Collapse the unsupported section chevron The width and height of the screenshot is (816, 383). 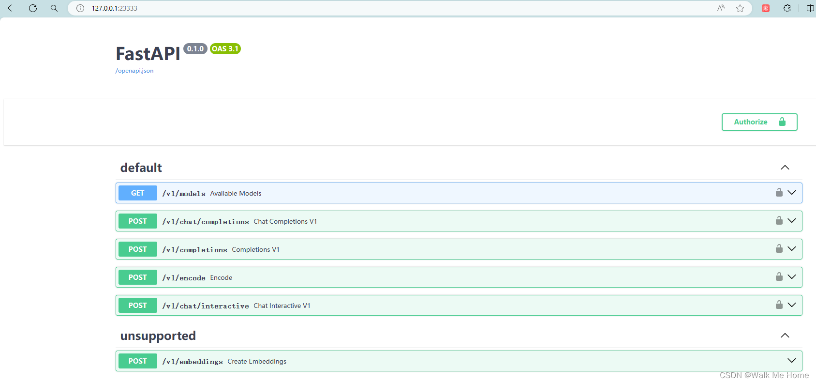click(x=785, y=336)
